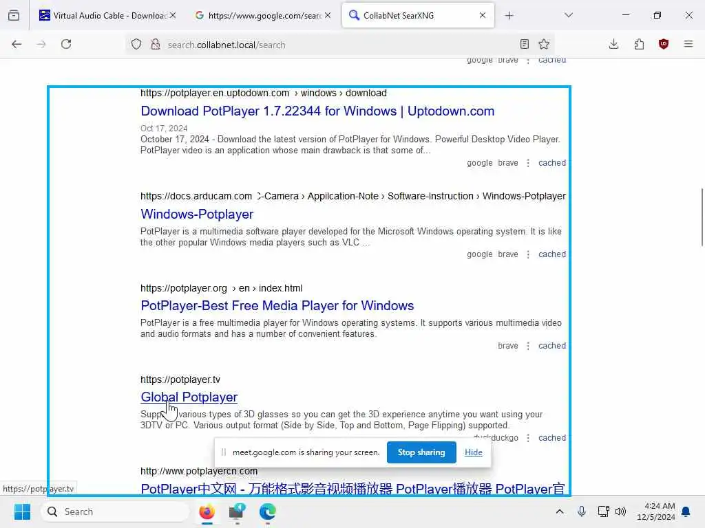This screenshot has height=528, width=705.
Task: Click the Oct 17, 2024 date text
Action: coord(164,129)
